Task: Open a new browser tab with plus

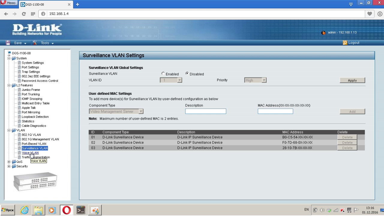Action: point(77,4)
